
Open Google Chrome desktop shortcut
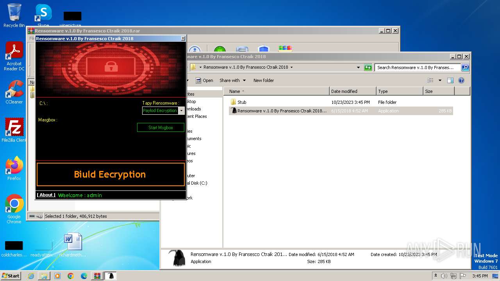pos(14,209)
